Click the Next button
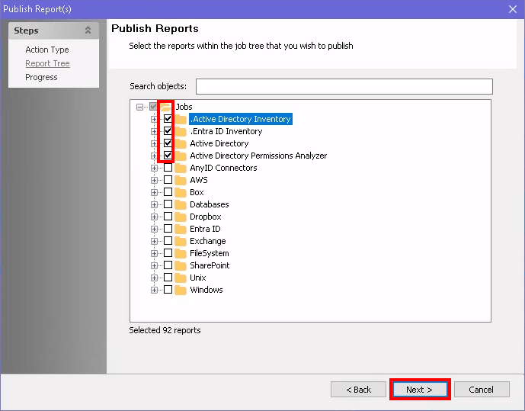 tap(420, 390)
